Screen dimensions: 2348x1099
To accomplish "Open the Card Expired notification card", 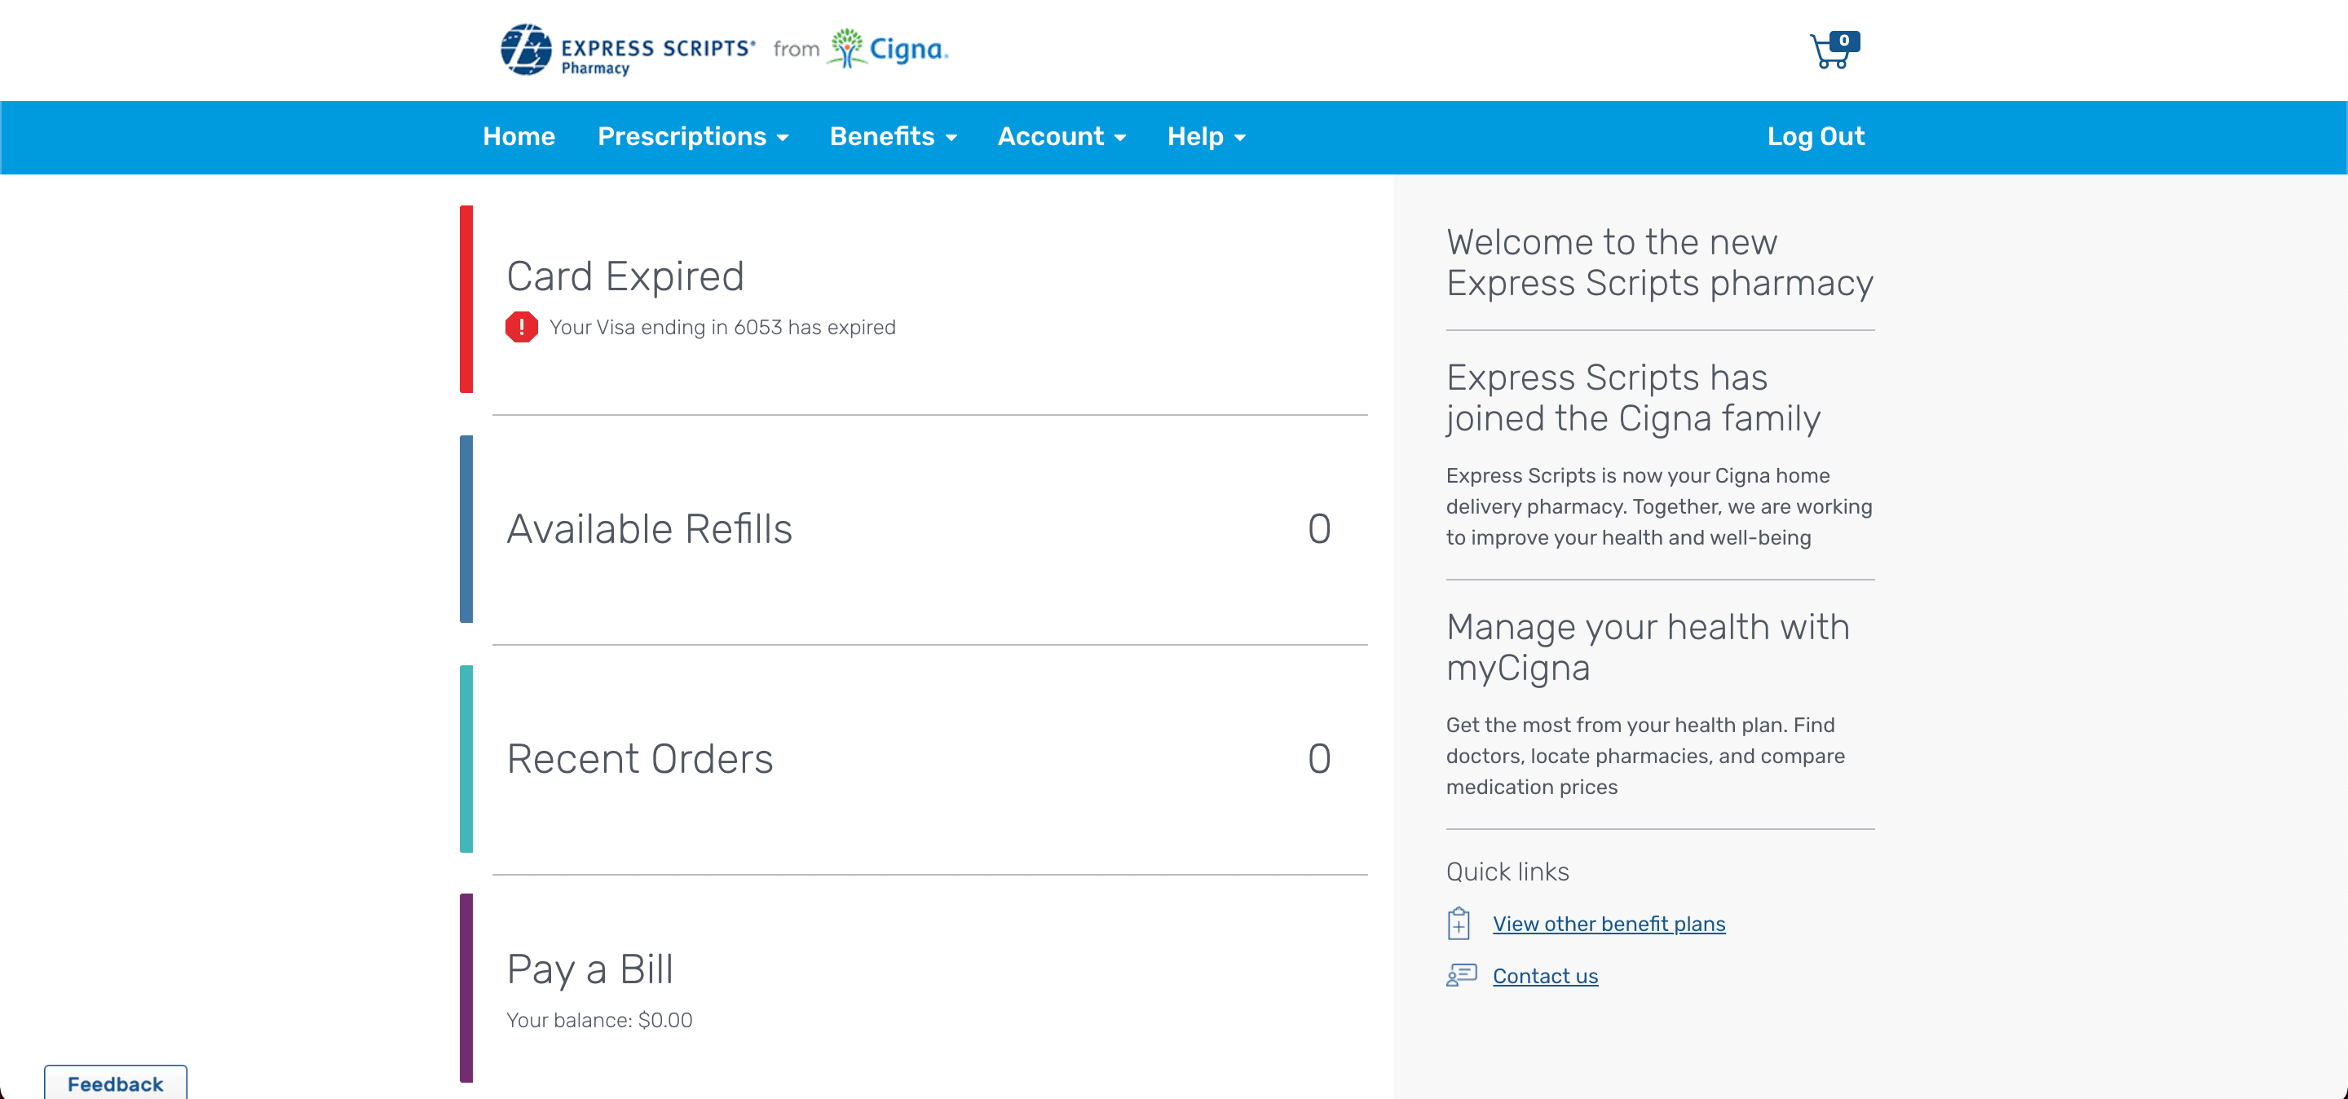I will pos(625,277).
